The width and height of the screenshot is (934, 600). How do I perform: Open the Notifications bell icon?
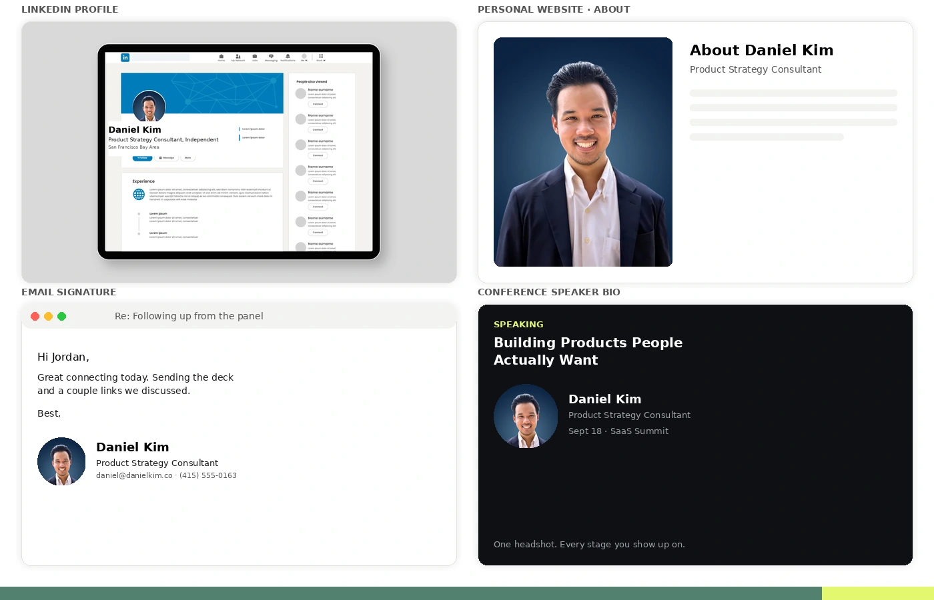(x=288, y=58)
